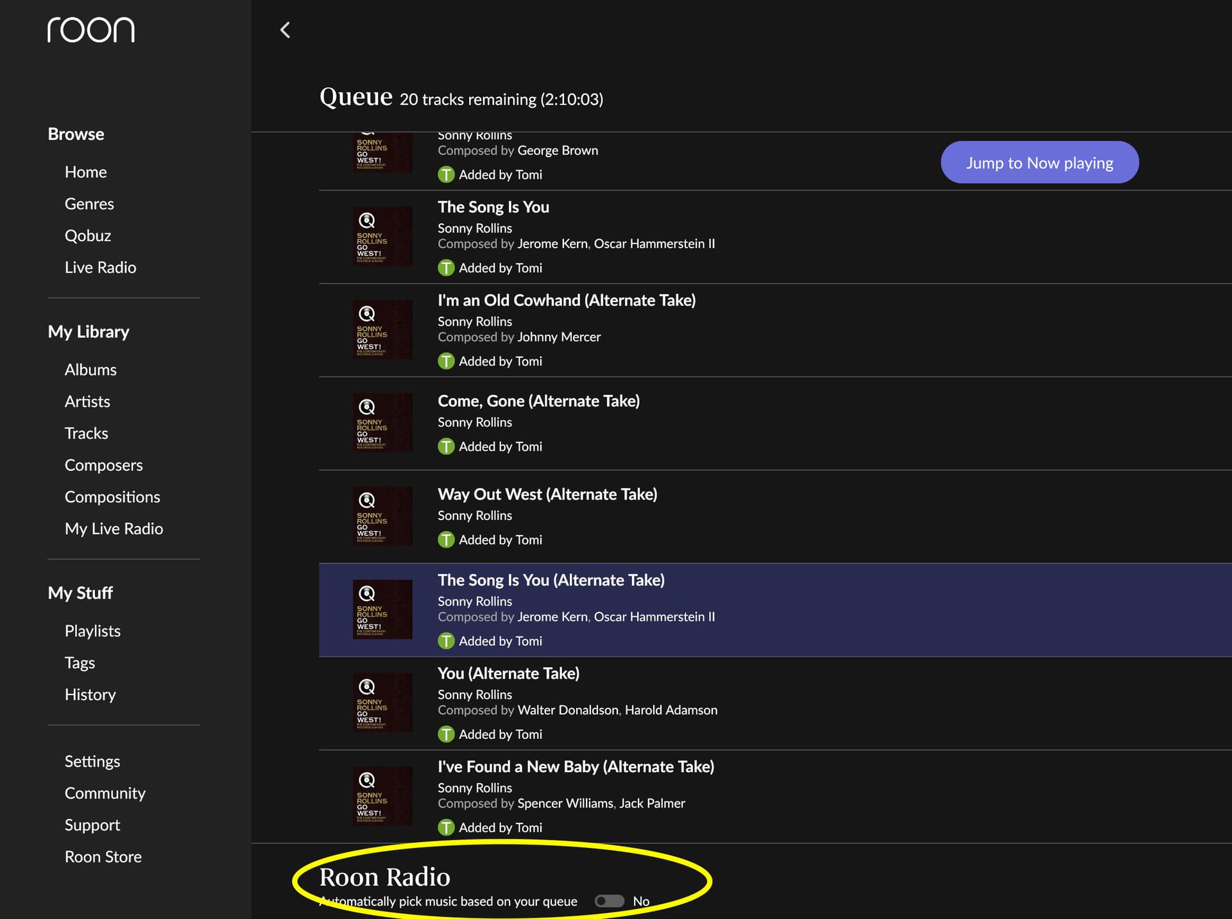The image size is (1232, 919).
Task: Open Composers in My Library
Action: click(103, 465)
